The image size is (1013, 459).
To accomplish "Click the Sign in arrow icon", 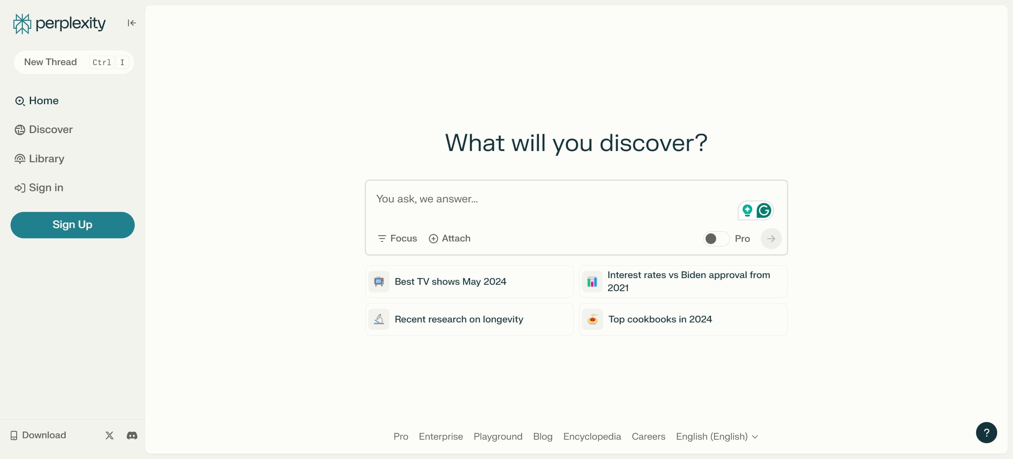I will tap(20, 188).
